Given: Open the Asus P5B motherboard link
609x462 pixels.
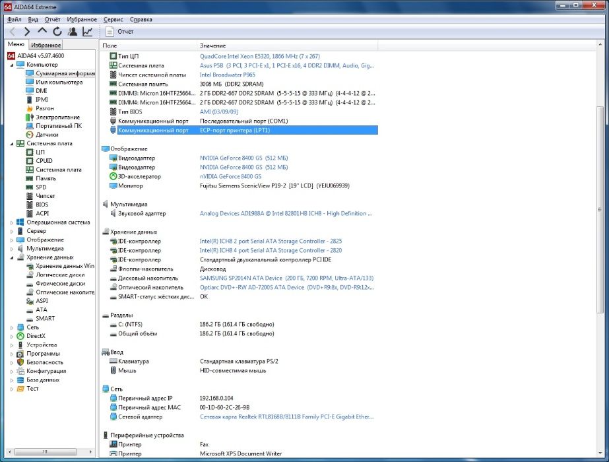Looking at the screenshot, I should (x=286, y=65).
